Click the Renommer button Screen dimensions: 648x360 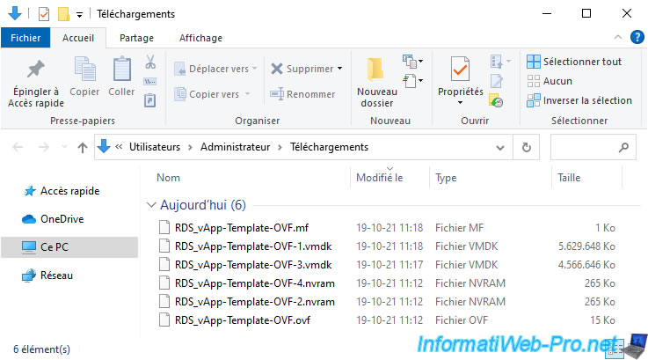(302, 94)
